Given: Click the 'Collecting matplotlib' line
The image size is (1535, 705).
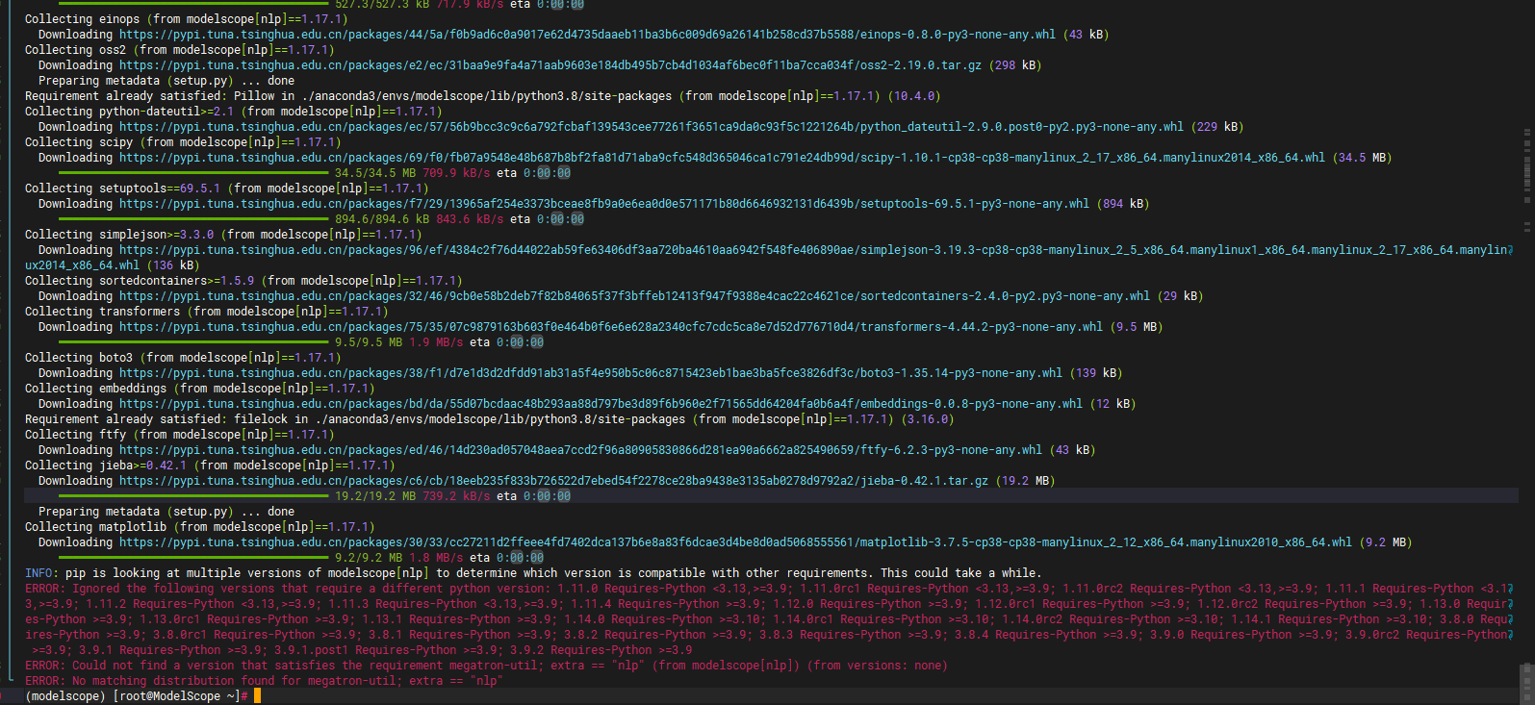Looking at the screenshot, I should (200, 527).
